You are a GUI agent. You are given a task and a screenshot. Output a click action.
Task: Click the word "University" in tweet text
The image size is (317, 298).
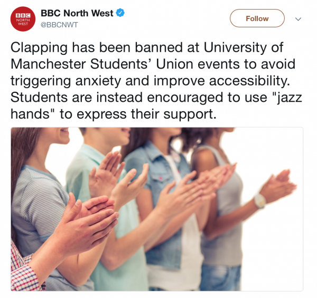[x=235, y=48]
